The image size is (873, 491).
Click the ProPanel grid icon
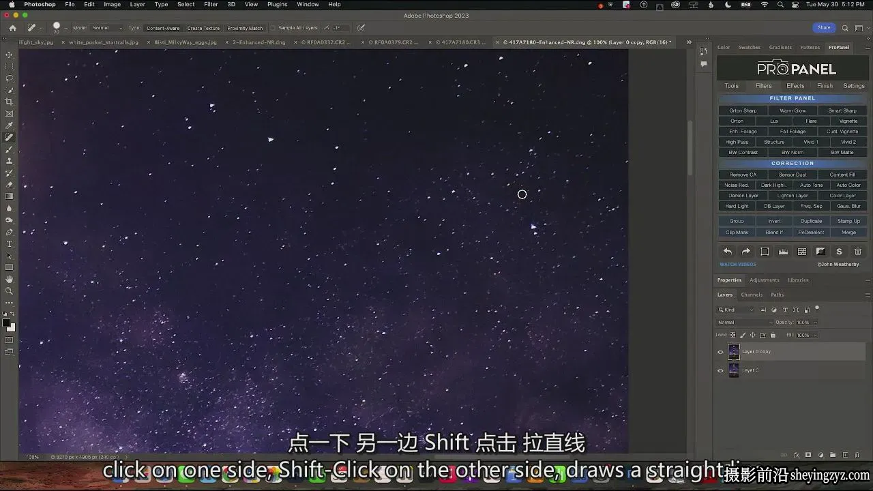click(x=802, y=252)
